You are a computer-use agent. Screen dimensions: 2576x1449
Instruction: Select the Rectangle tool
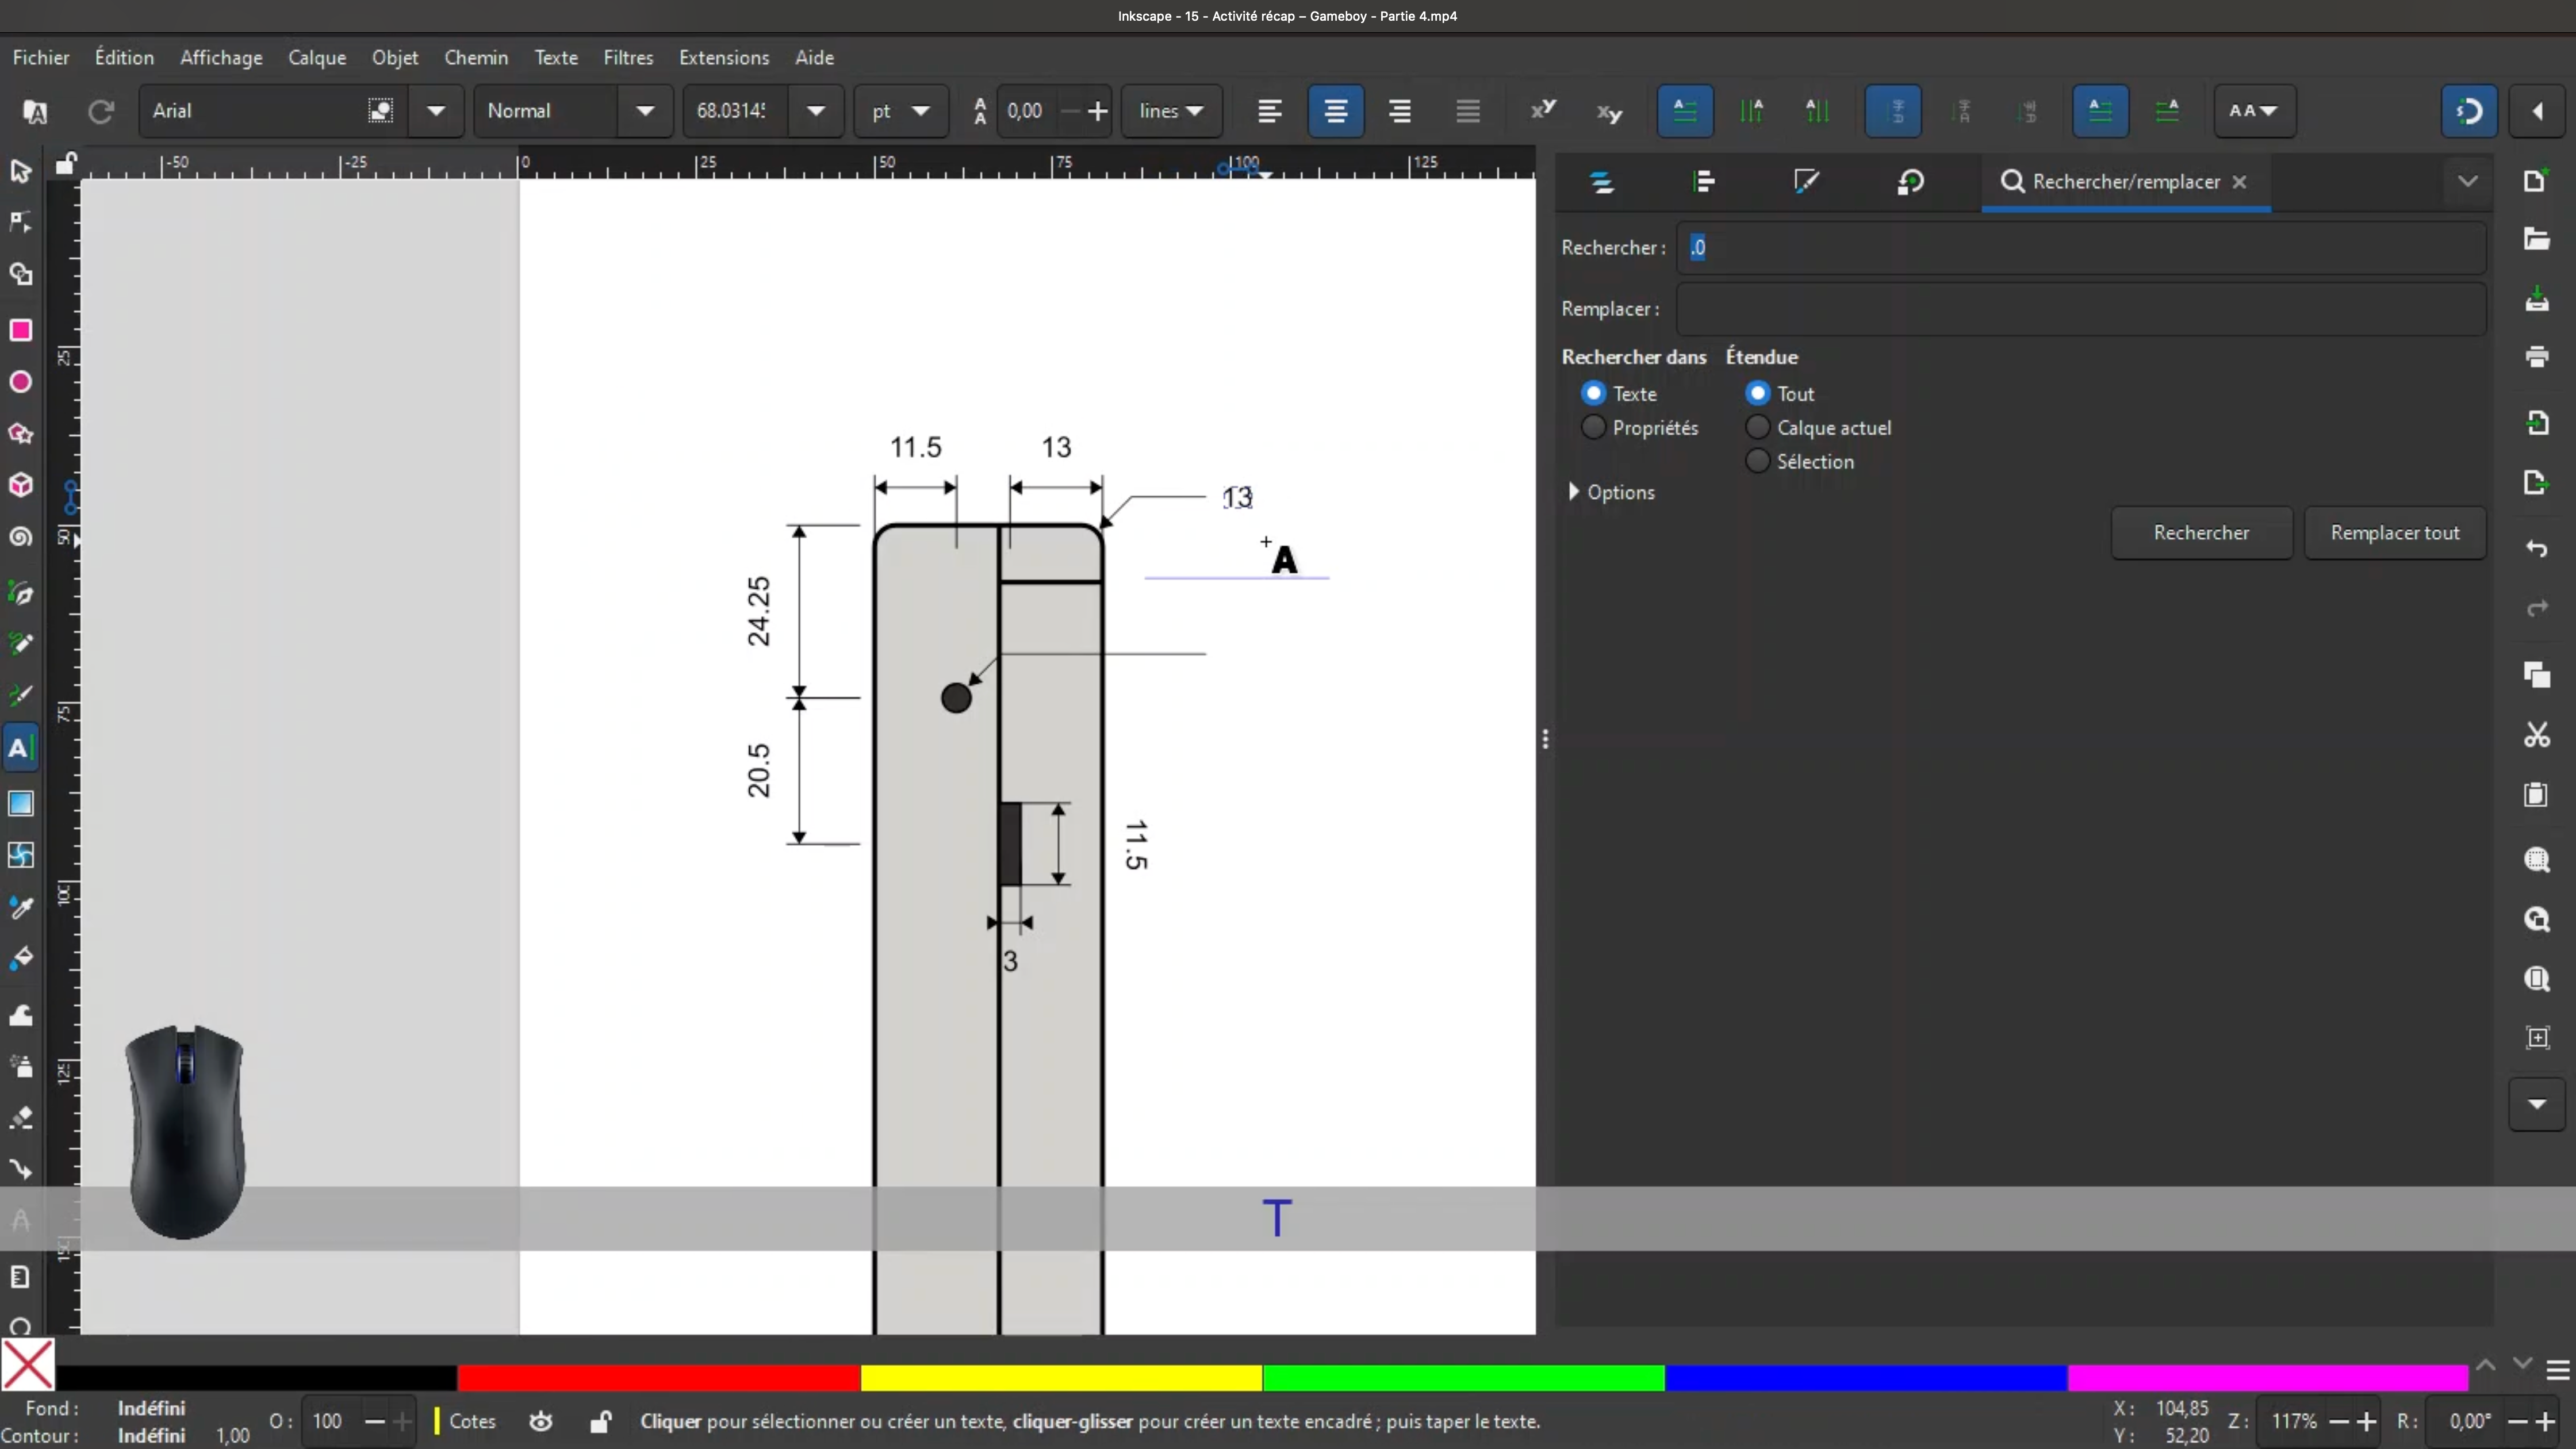click(21, 331)
